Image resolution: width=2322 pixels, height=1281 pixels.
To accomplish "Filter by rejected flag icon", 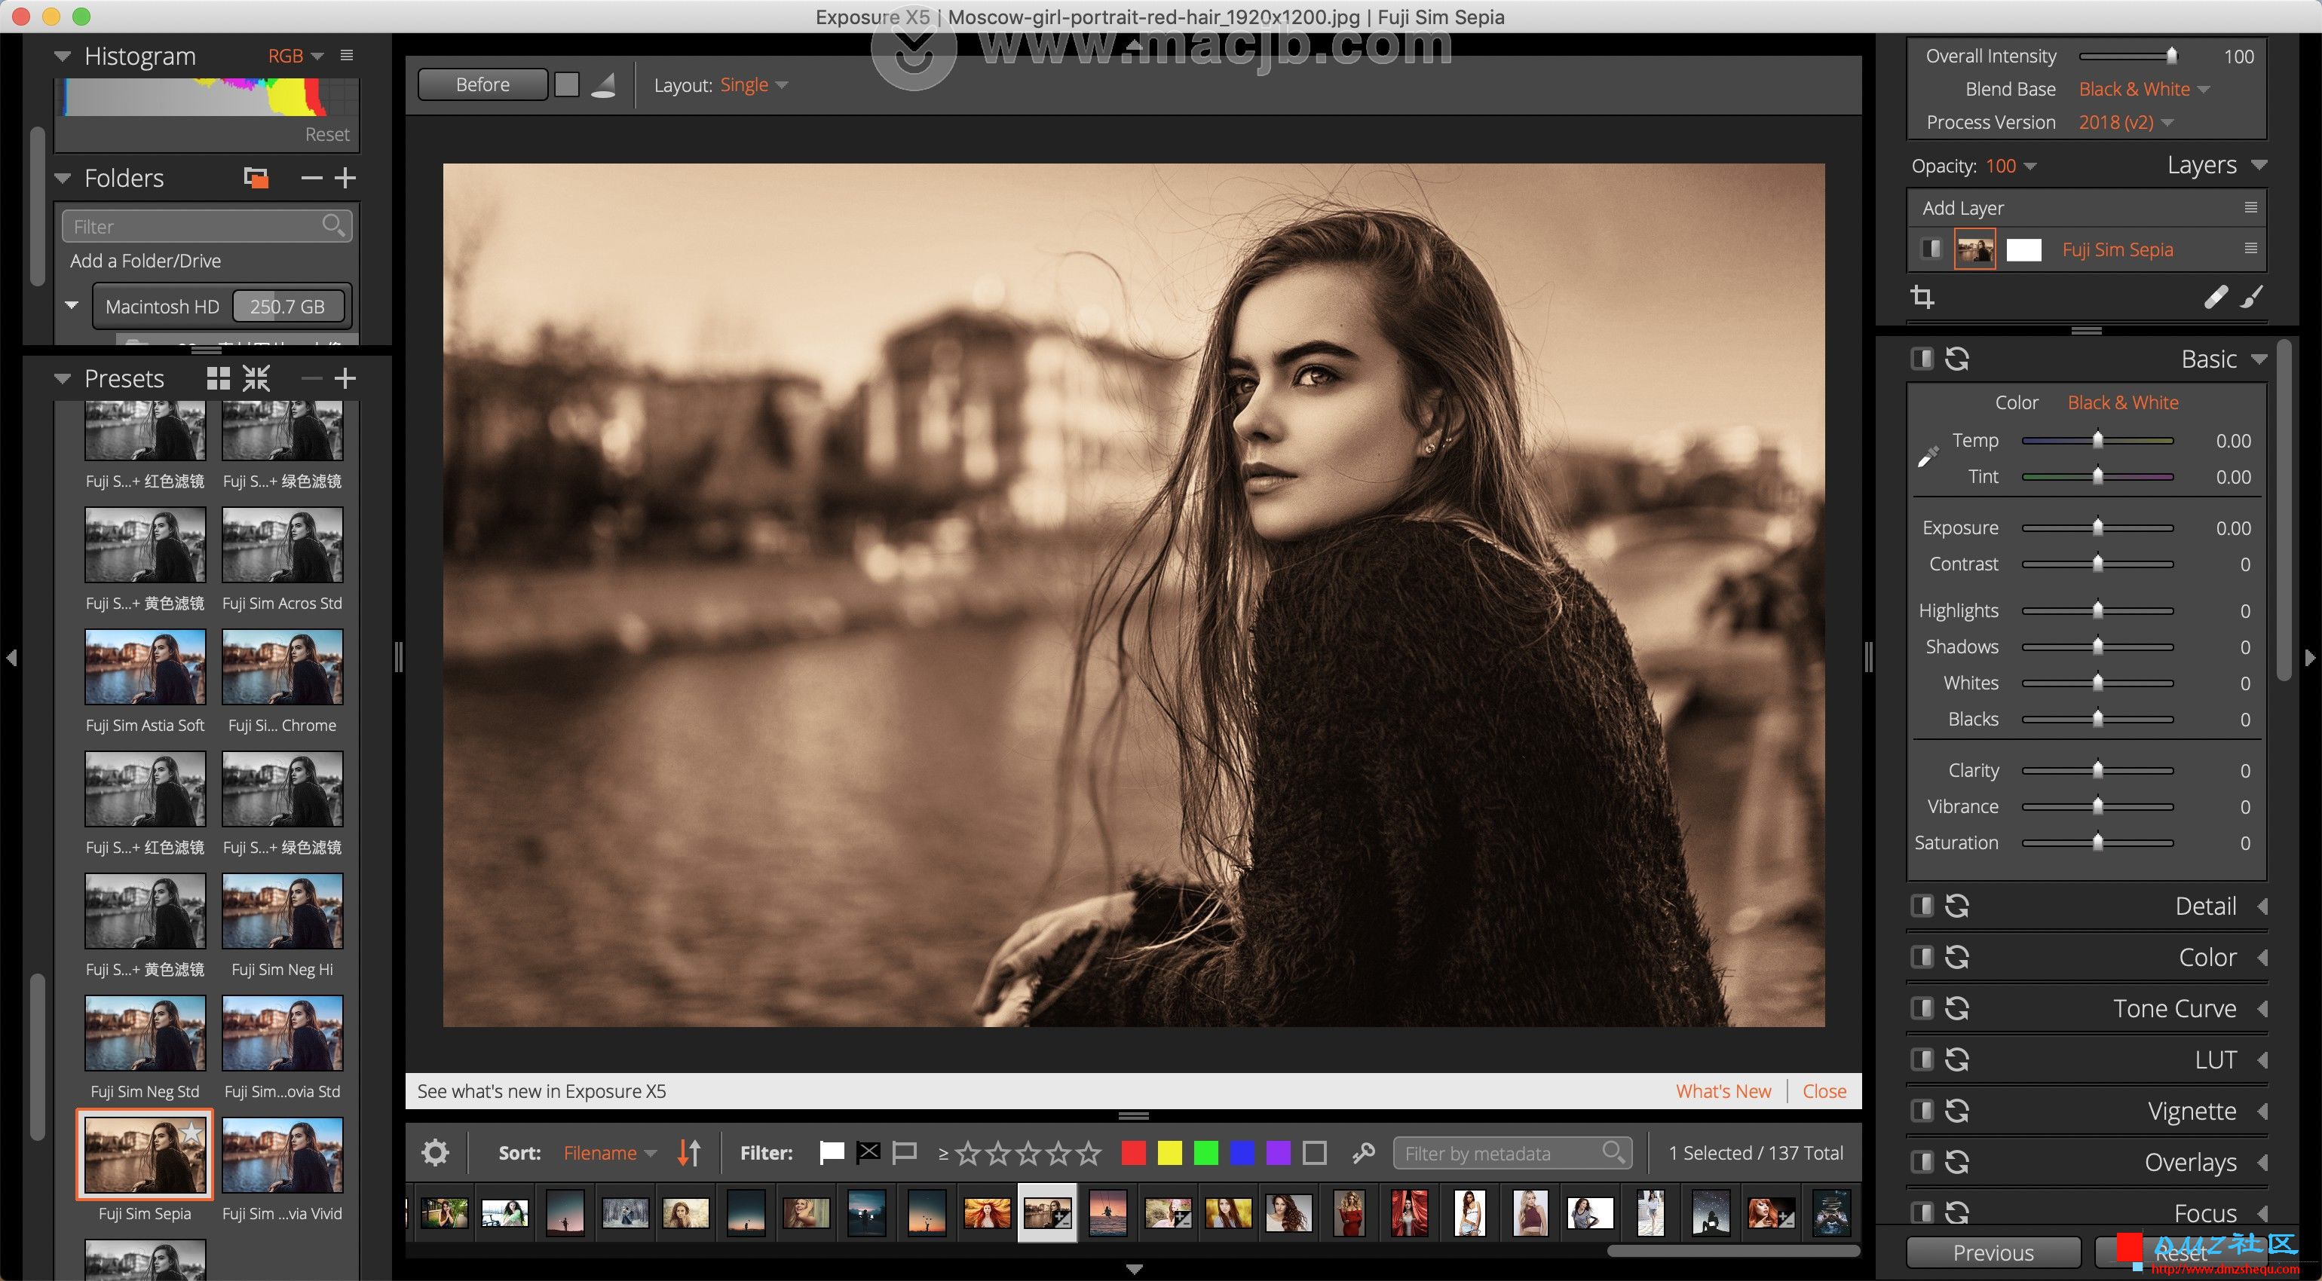I will (x=868, y=1152).
